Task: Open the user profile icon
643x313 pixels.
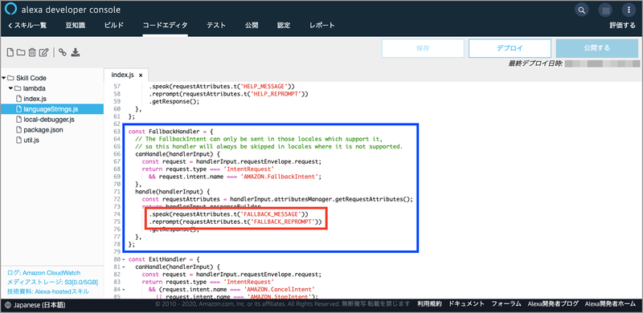Action: pos(604,10)
